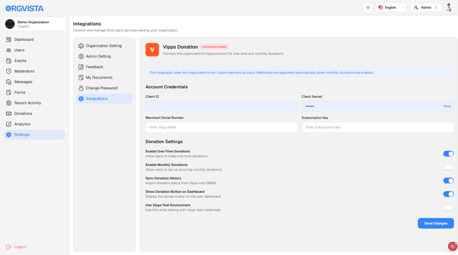
Task: Click the Logout link
Action: coord(21,247)
